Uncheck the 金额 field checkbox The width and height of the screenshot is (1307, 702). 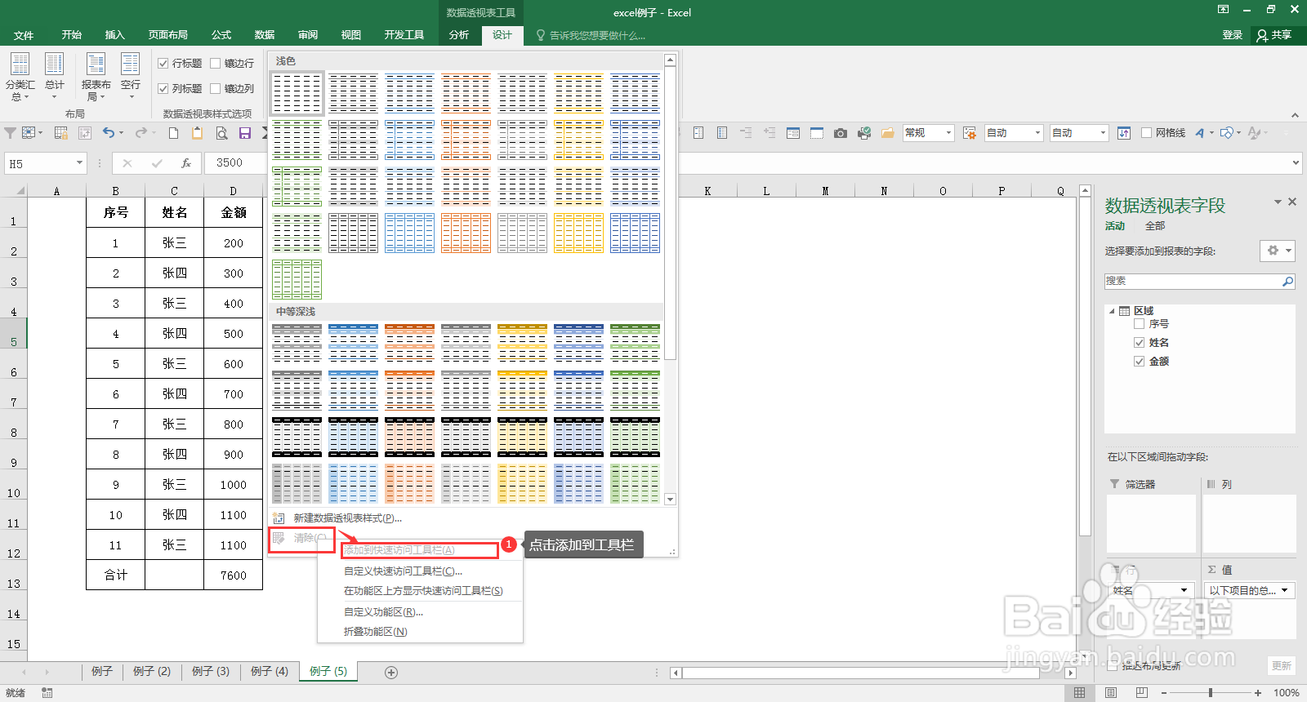click(x=1139, y=362)
